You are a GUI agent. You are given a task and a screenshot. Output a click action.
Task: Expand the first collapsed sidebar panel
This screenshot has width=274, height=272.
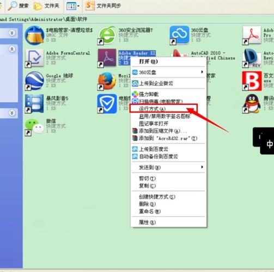(x=12, y=33)
